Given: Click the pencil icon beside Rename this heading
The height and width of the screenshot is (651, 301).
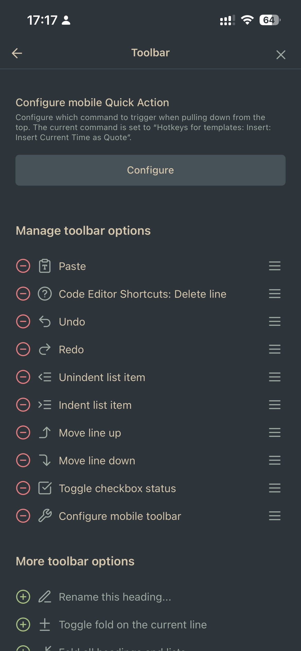Looking at the screenshot, I should [x=45, y=596].
